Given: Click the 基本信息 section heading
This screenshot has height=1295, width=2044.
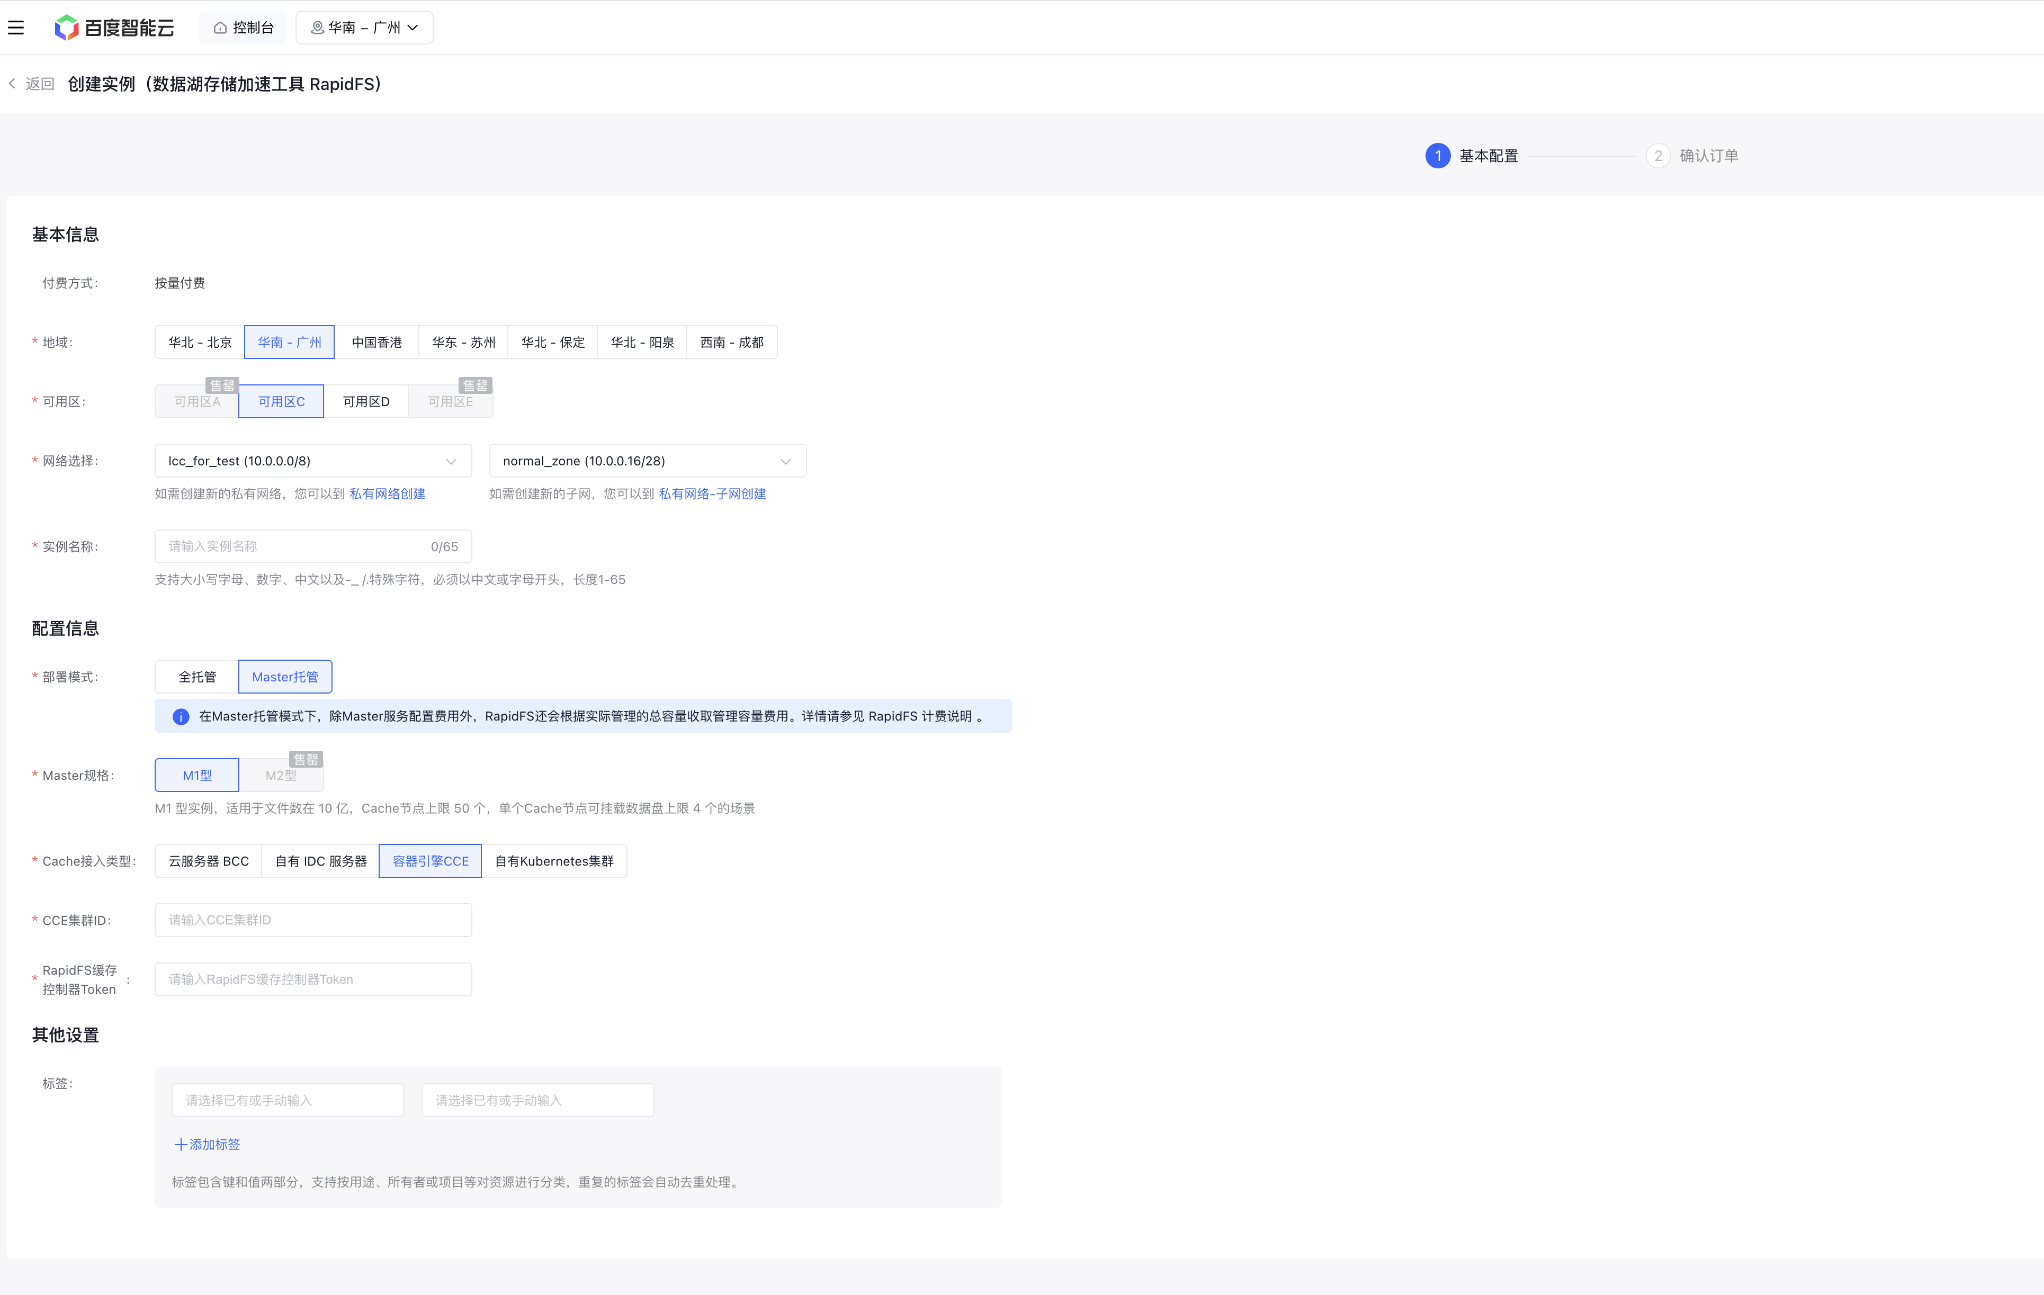Looking at the screenshot, I should click(65, 235).
